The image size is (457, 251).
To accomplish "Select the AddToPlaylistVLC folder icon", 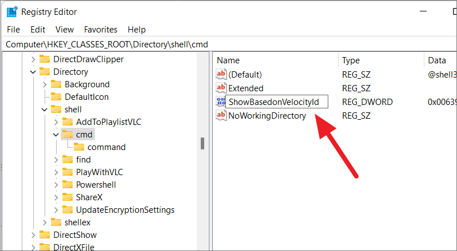I will click(x=67, y=122).
